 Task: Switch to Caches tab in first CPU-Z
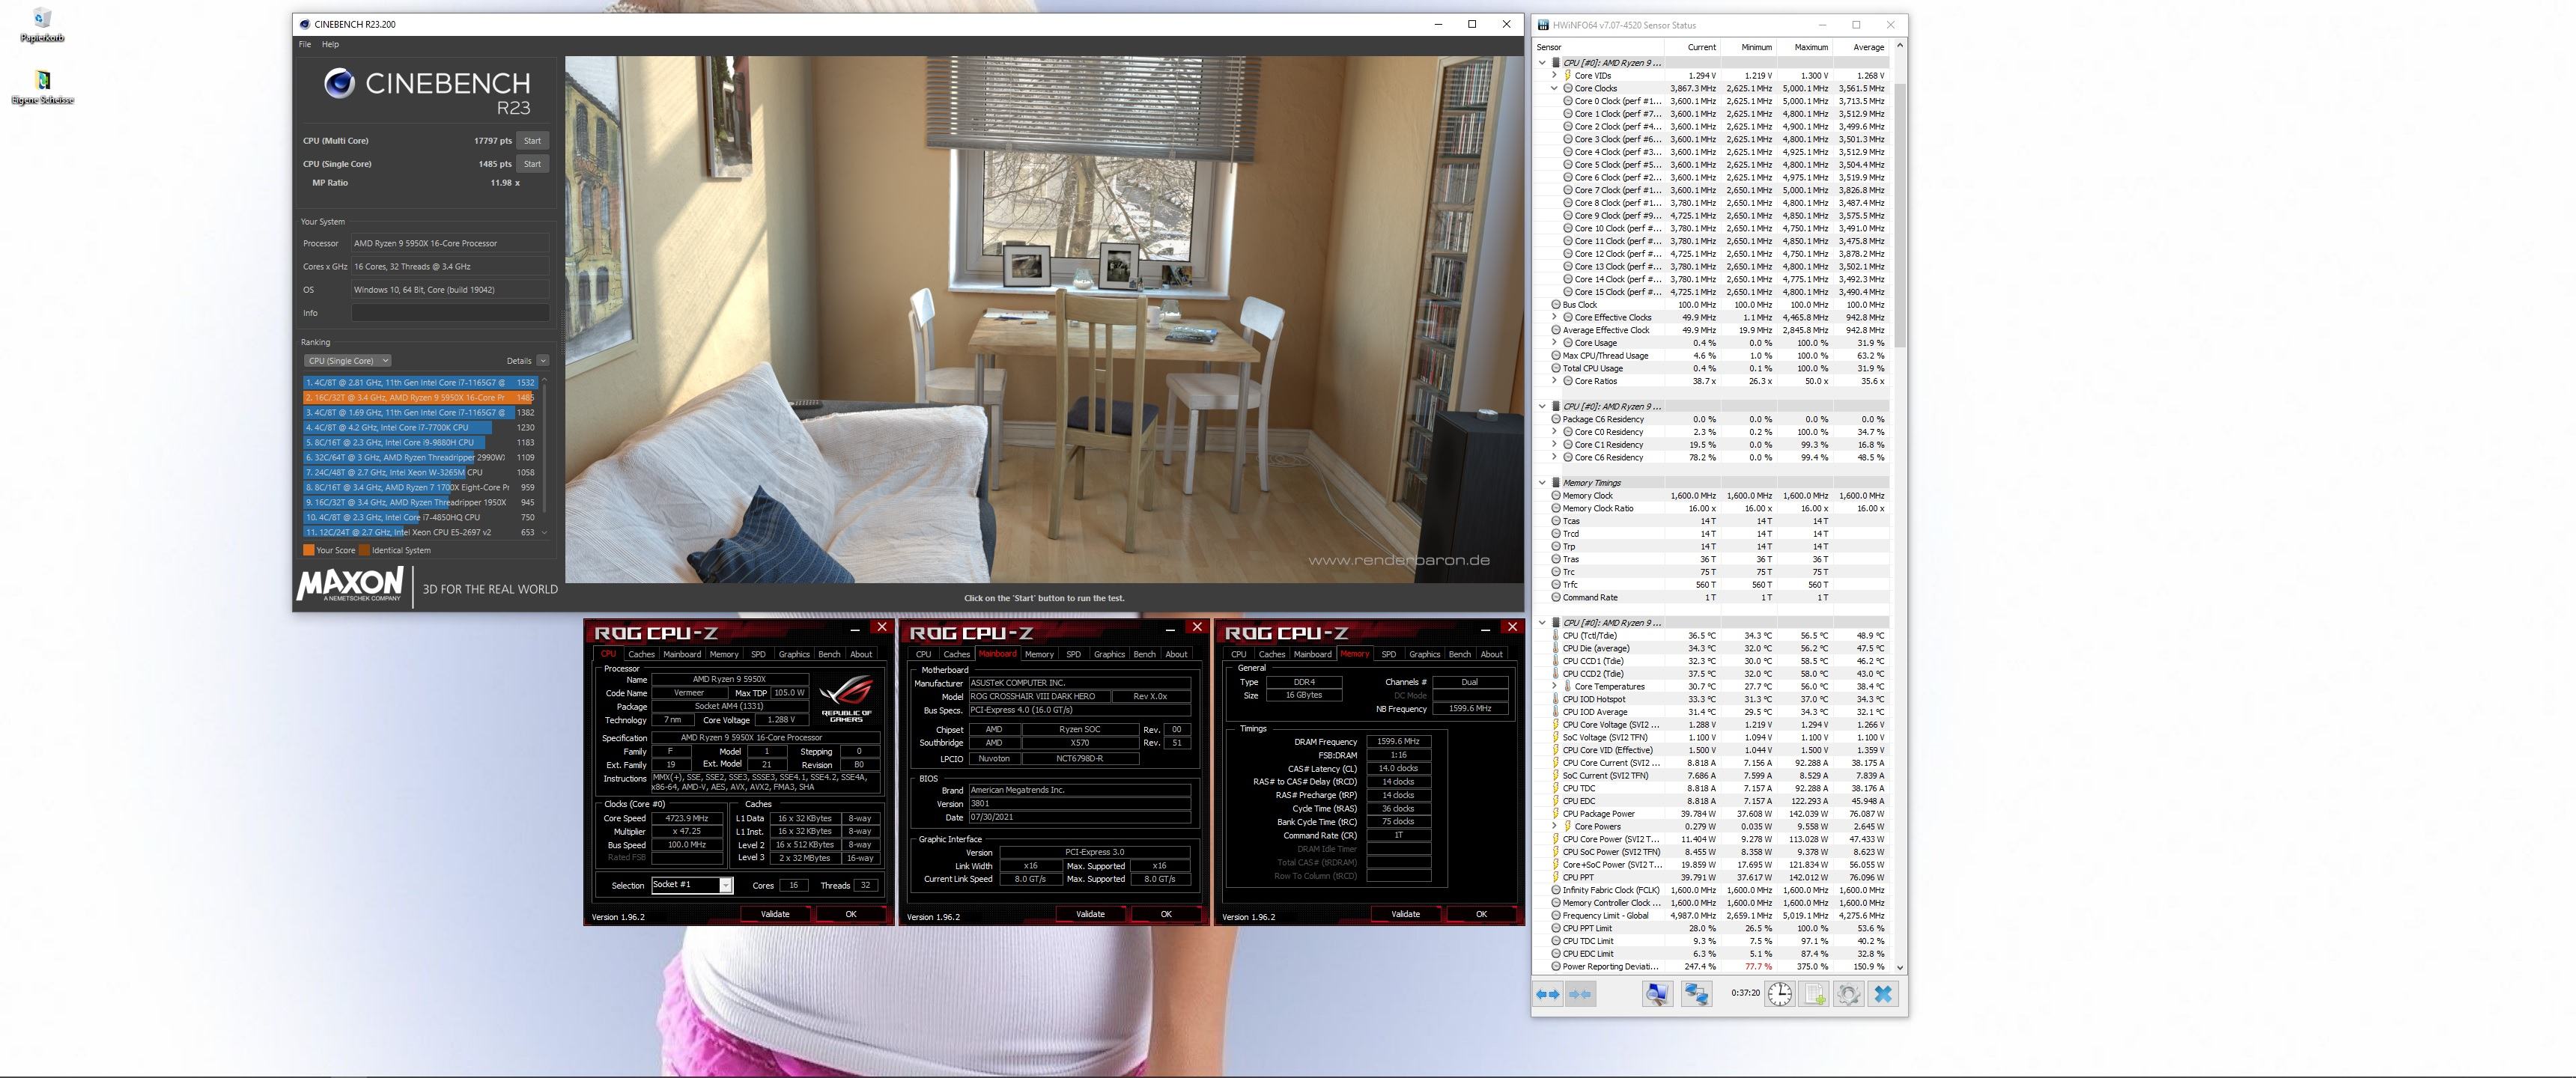[641, 654]
